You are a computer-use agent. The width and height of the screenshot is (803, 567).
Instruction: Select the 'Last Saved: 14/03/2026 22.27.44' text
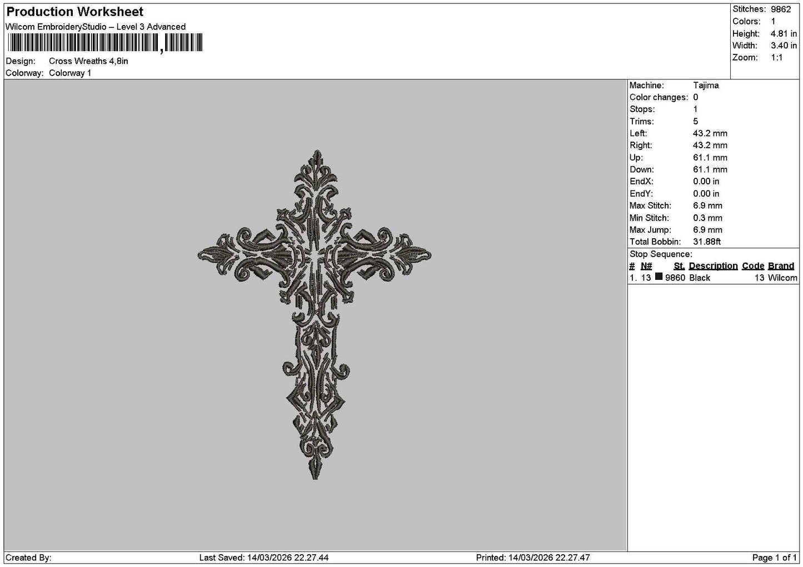(264, 558)
